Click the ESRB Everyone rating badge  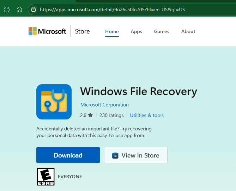(x=46, y=177)
